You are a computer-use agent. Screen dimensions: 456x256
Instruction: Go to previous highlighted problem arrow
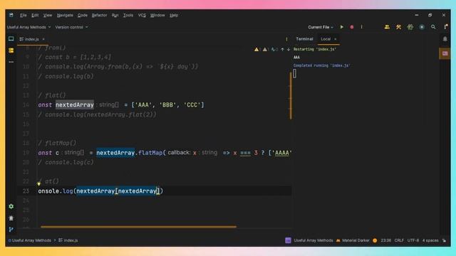pyautogui.click(x=282, y=49)
